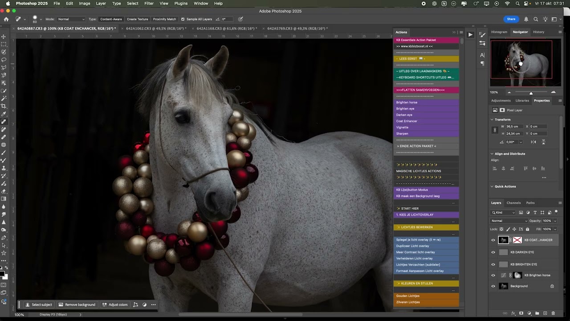Select the Gradient tool
The image size is (570, 321).
4,199
